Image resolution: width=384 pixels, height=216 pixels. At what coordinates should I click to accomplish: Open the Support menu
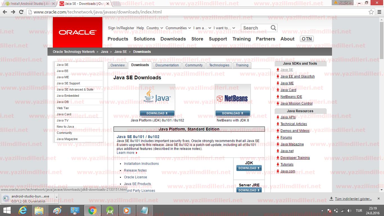(x=218, y=39)
